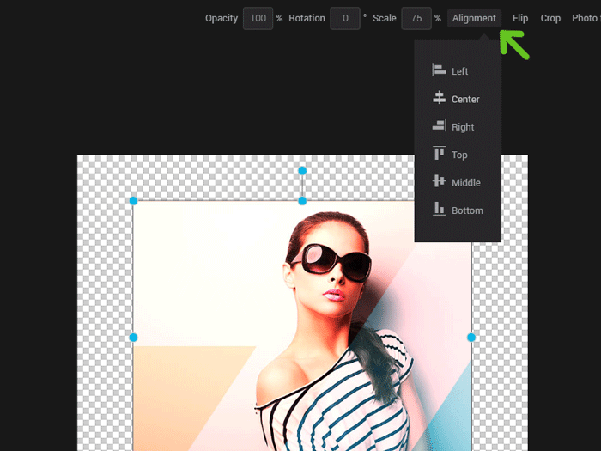
Task: Click the right-middle resize handle
Action: pos(471,338)
